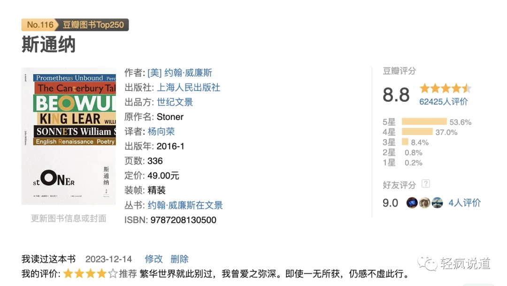The height and width of the screenshot is (286, 507).
Task: Open the 豆瓣图书Top250 list link
Action: (93, 25)
